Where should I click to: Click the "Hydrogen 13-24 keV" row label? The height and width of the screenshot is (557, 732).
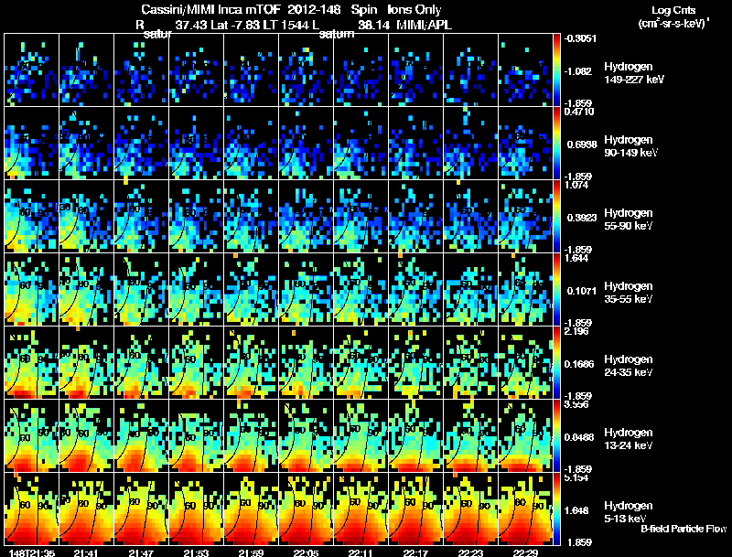click(x=629, y=439)
